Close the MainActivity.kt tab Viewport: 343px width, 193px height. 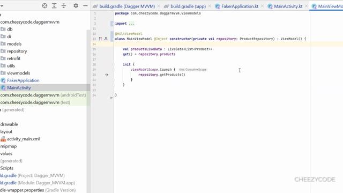click(x=306, y=6)
